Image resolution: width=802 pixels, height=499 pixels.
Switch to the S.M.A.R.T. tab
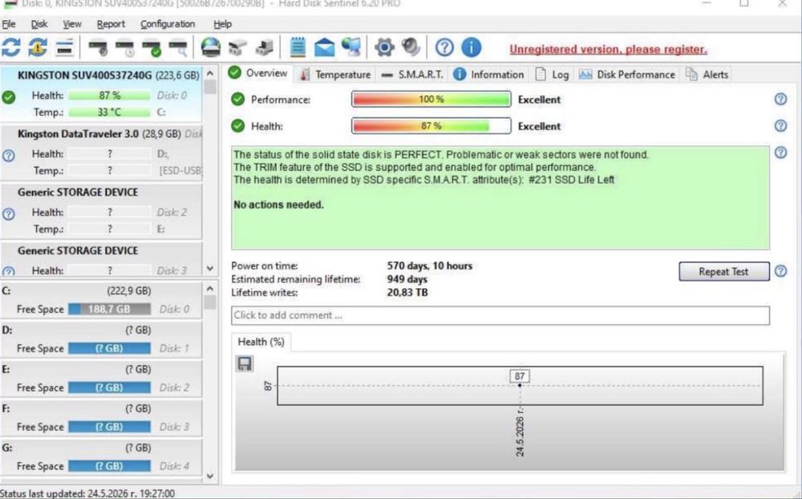pos(412,75)
